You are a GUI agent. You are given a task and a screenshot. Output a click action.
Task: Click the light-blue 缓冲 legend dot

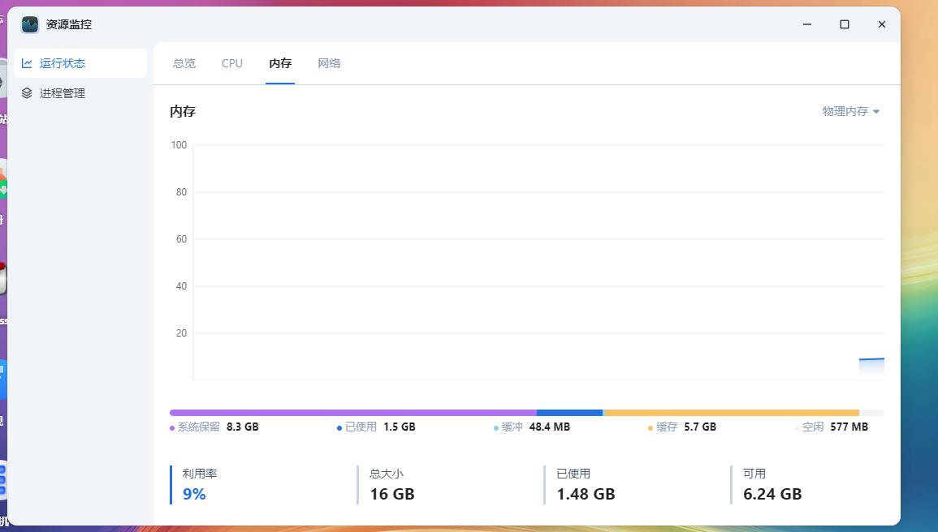[x=496, y=427]
